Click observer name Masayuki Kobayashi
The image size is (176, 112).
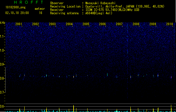[100, 3]
